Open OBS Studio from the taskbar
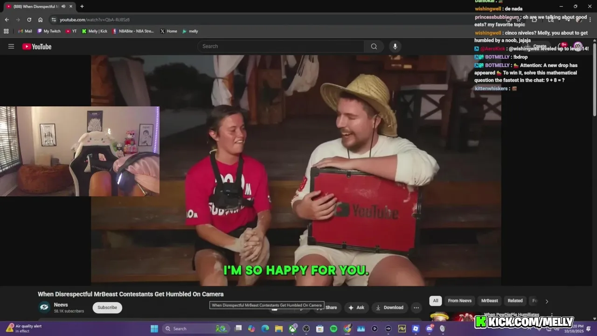 [306, 329]
